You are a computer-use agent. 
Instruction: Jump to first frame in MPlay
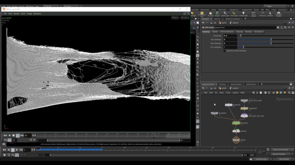pyautogui.click(x=5, y=135)
